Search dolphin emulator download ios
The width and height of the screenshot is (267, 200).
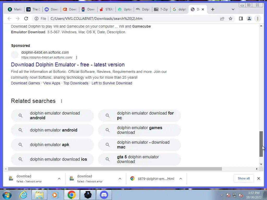[x=52, y=159]
